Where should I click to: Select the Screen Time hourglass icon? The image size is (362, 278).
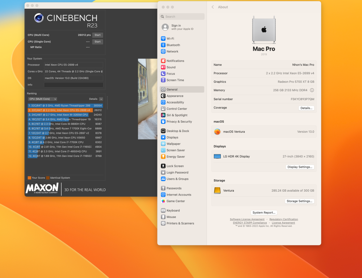(163, 80)
